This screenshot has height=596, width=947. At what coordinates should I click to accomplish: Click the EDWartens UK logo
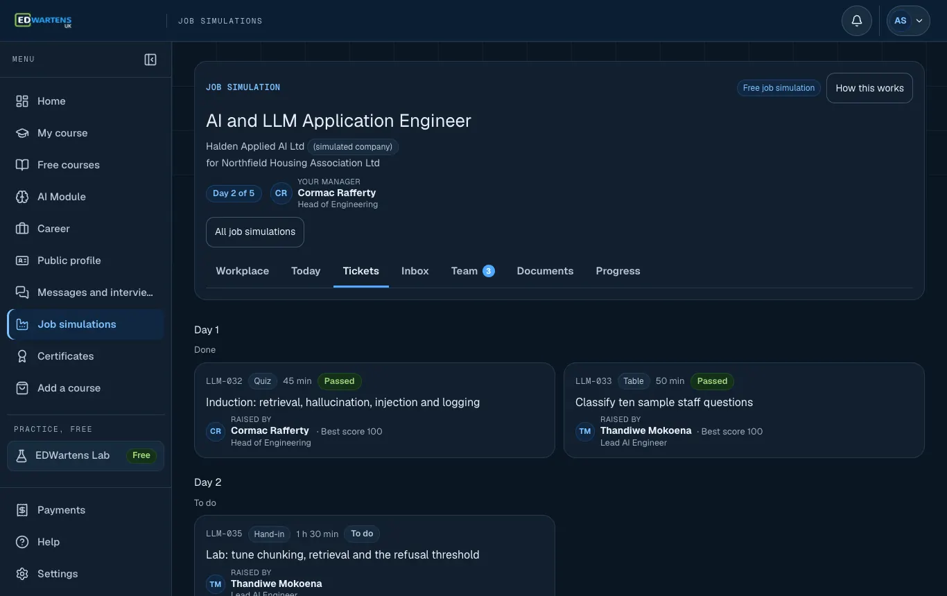pos(43,21)
